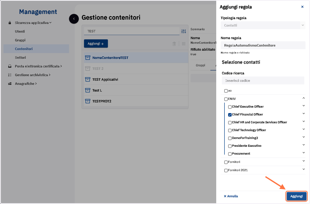The height and width of the screenshot is (204, 310).
Task: Click the archive icon beside TESTPROT2
Action: pyautogui.click(x=88, y=101)
